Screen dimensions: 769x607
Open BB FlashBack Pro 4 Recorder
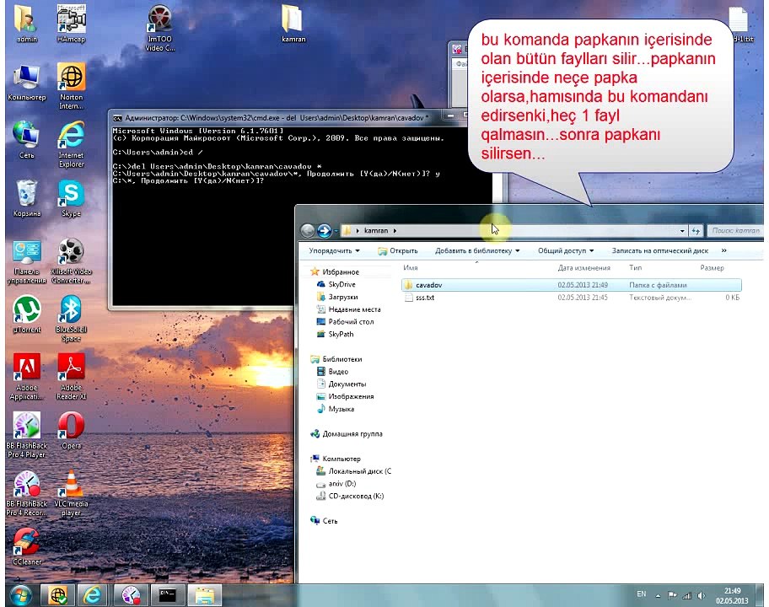click(x=26, y=493)
